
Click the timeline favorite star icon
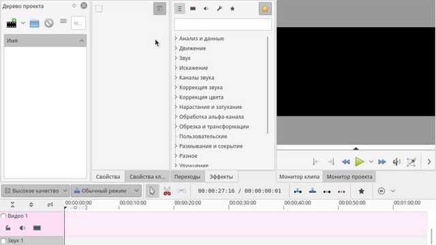point(361,191)
